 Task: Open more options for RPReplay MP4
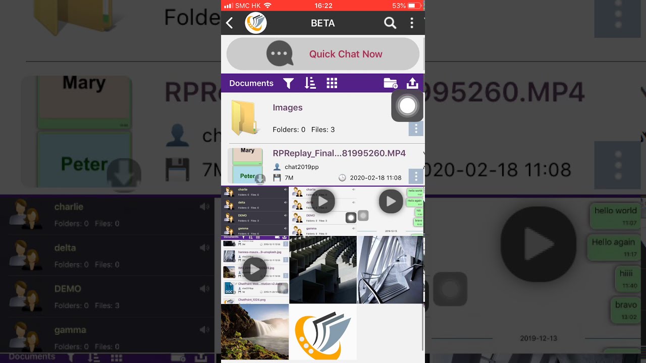coord(416,176)
